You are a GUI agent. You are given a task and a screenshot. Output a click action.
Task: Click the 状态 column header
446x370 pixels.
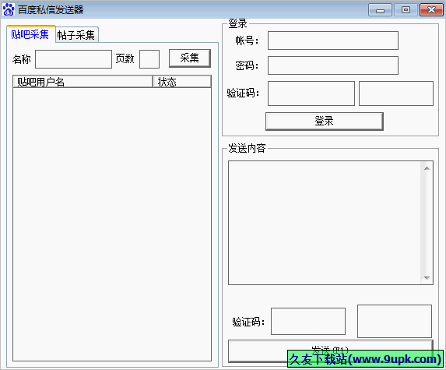coord(182,82)
